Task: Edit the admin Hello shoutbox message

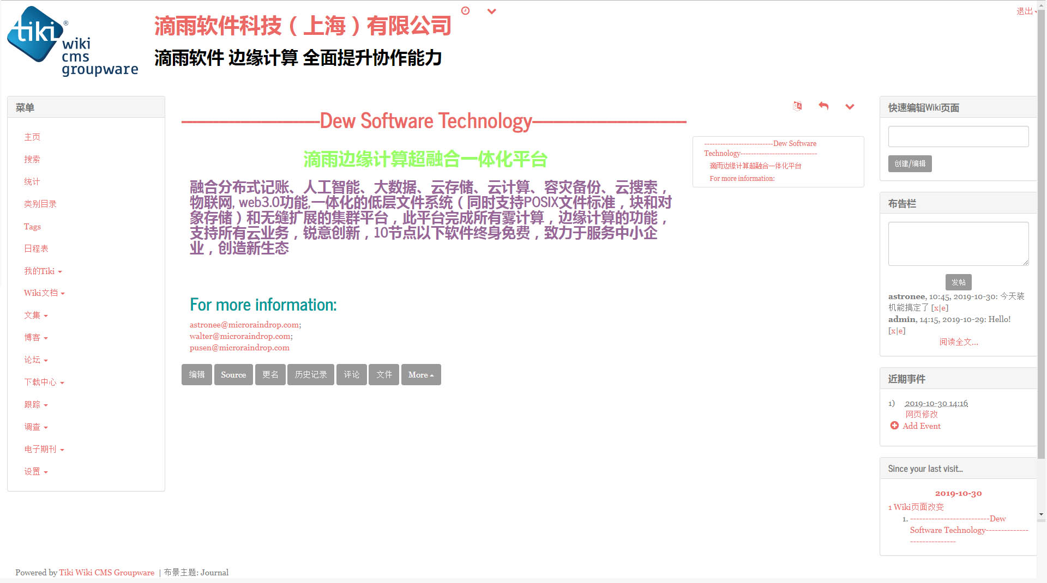Action: click(x=900, y=331)
